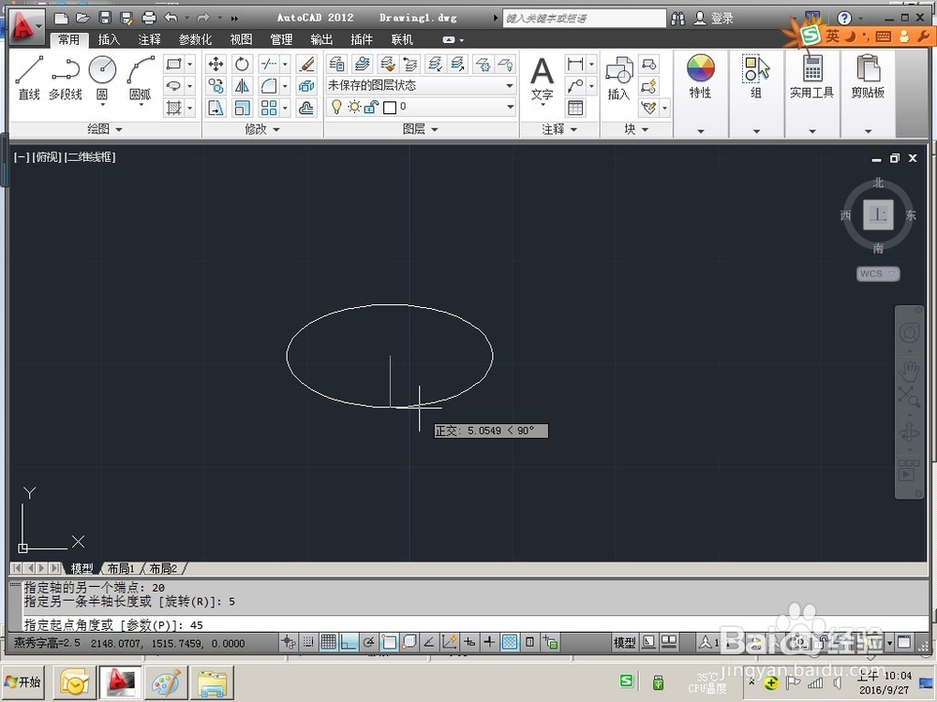Select the Mirror modify tool
This screenshot has width=937, height=702.
click(x=242, y=86)
